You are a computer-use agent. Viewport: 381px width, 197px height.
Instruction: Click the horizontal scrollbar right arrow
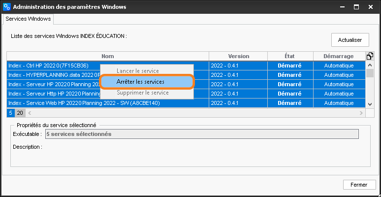[361, 113]
